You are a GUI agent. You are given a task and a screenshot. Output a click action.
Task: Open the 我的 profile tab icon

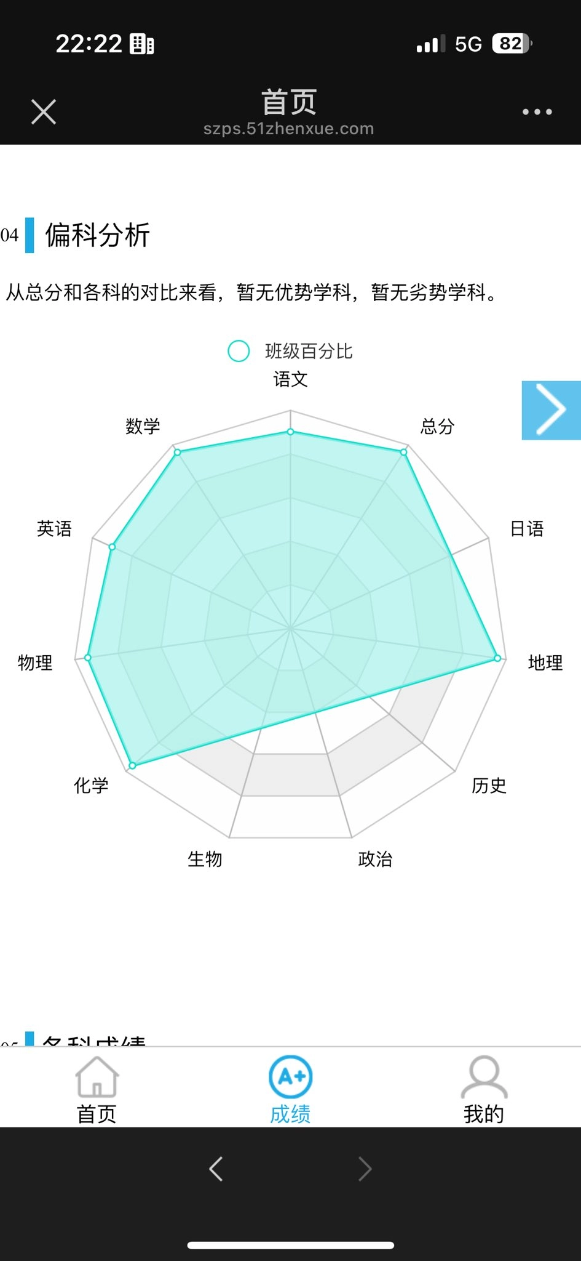(x=484, y=1077)
